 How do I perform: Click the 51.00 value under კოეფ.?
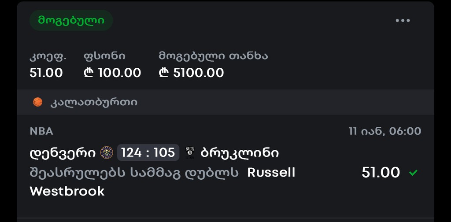point(46,73)
